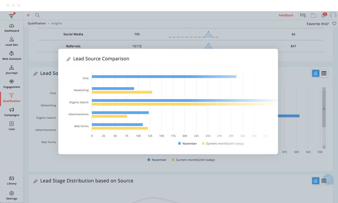338x203 pixels.
Task: Click insights breadcrumb
Action: click(56, 23)
